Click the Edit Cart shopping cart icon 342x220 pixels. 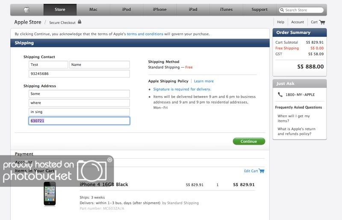point(262,171)
